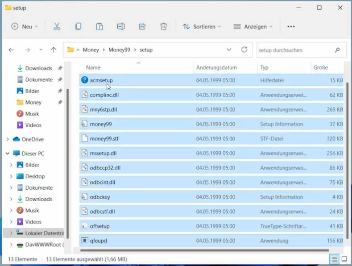Expand Bilder under Dieser PC
The width and height of the screenshot is (352, 266).
tap(11, 165)
